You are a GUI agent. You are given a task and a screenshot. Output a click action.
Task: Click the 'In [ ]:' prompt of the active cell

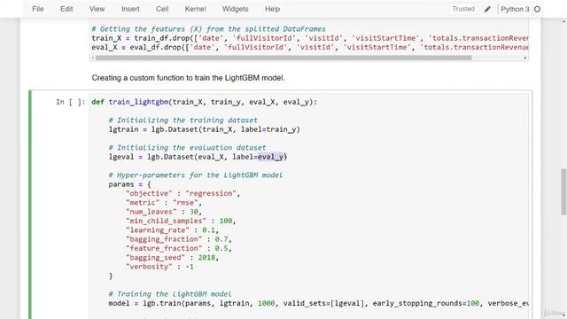click(x=71, y=102)
